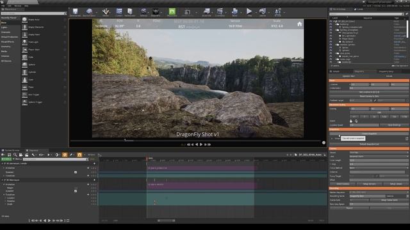Select the Point Light actor icon

[24, 42]
